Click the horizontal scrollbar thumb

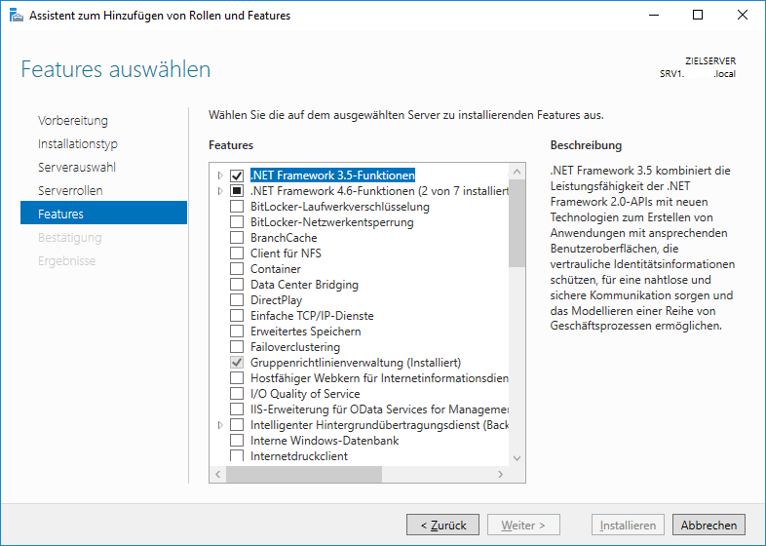coord(304,474)
